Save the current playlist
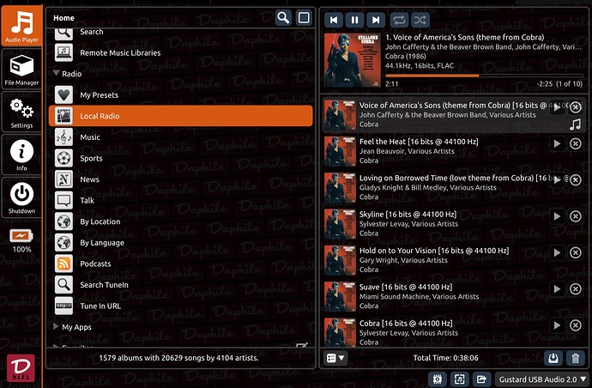This screenshot has height=388, width=592. pos(553,358)
